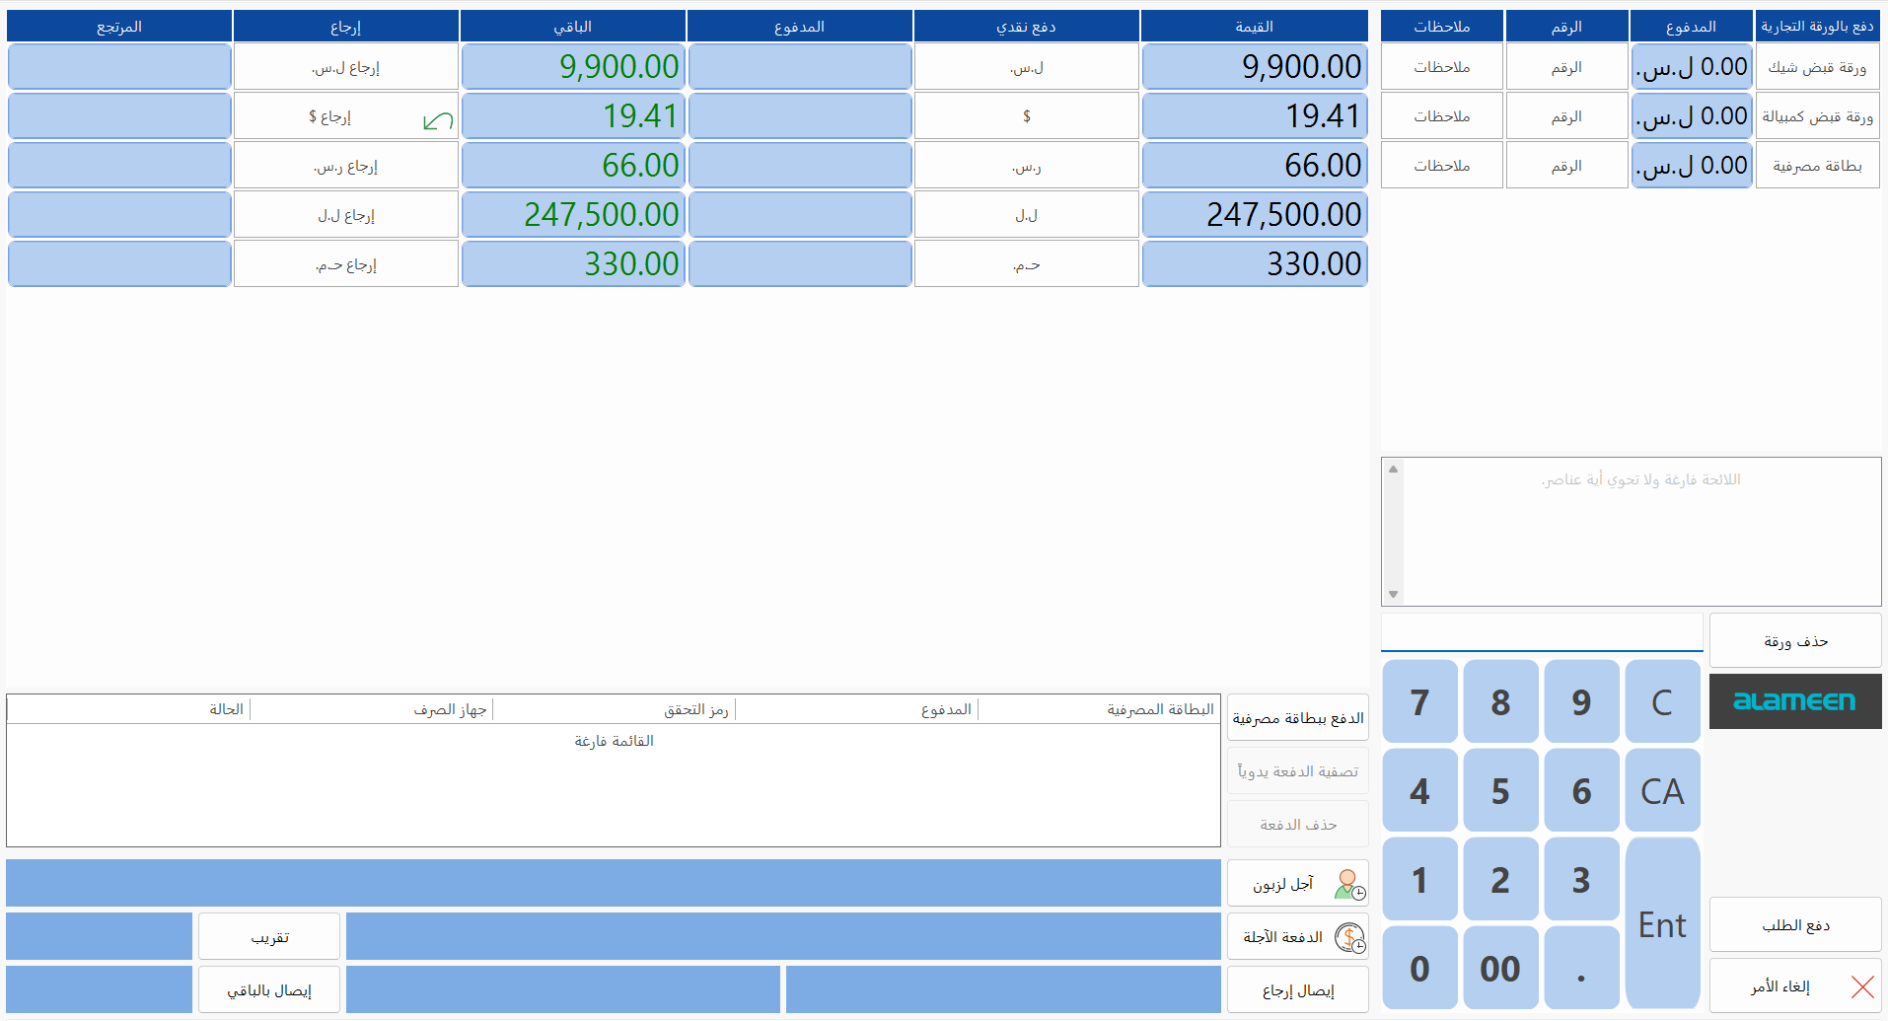1888x1021 pixels.
Task: Click the keypad numeric entry field
Action: pos(1541,632)
